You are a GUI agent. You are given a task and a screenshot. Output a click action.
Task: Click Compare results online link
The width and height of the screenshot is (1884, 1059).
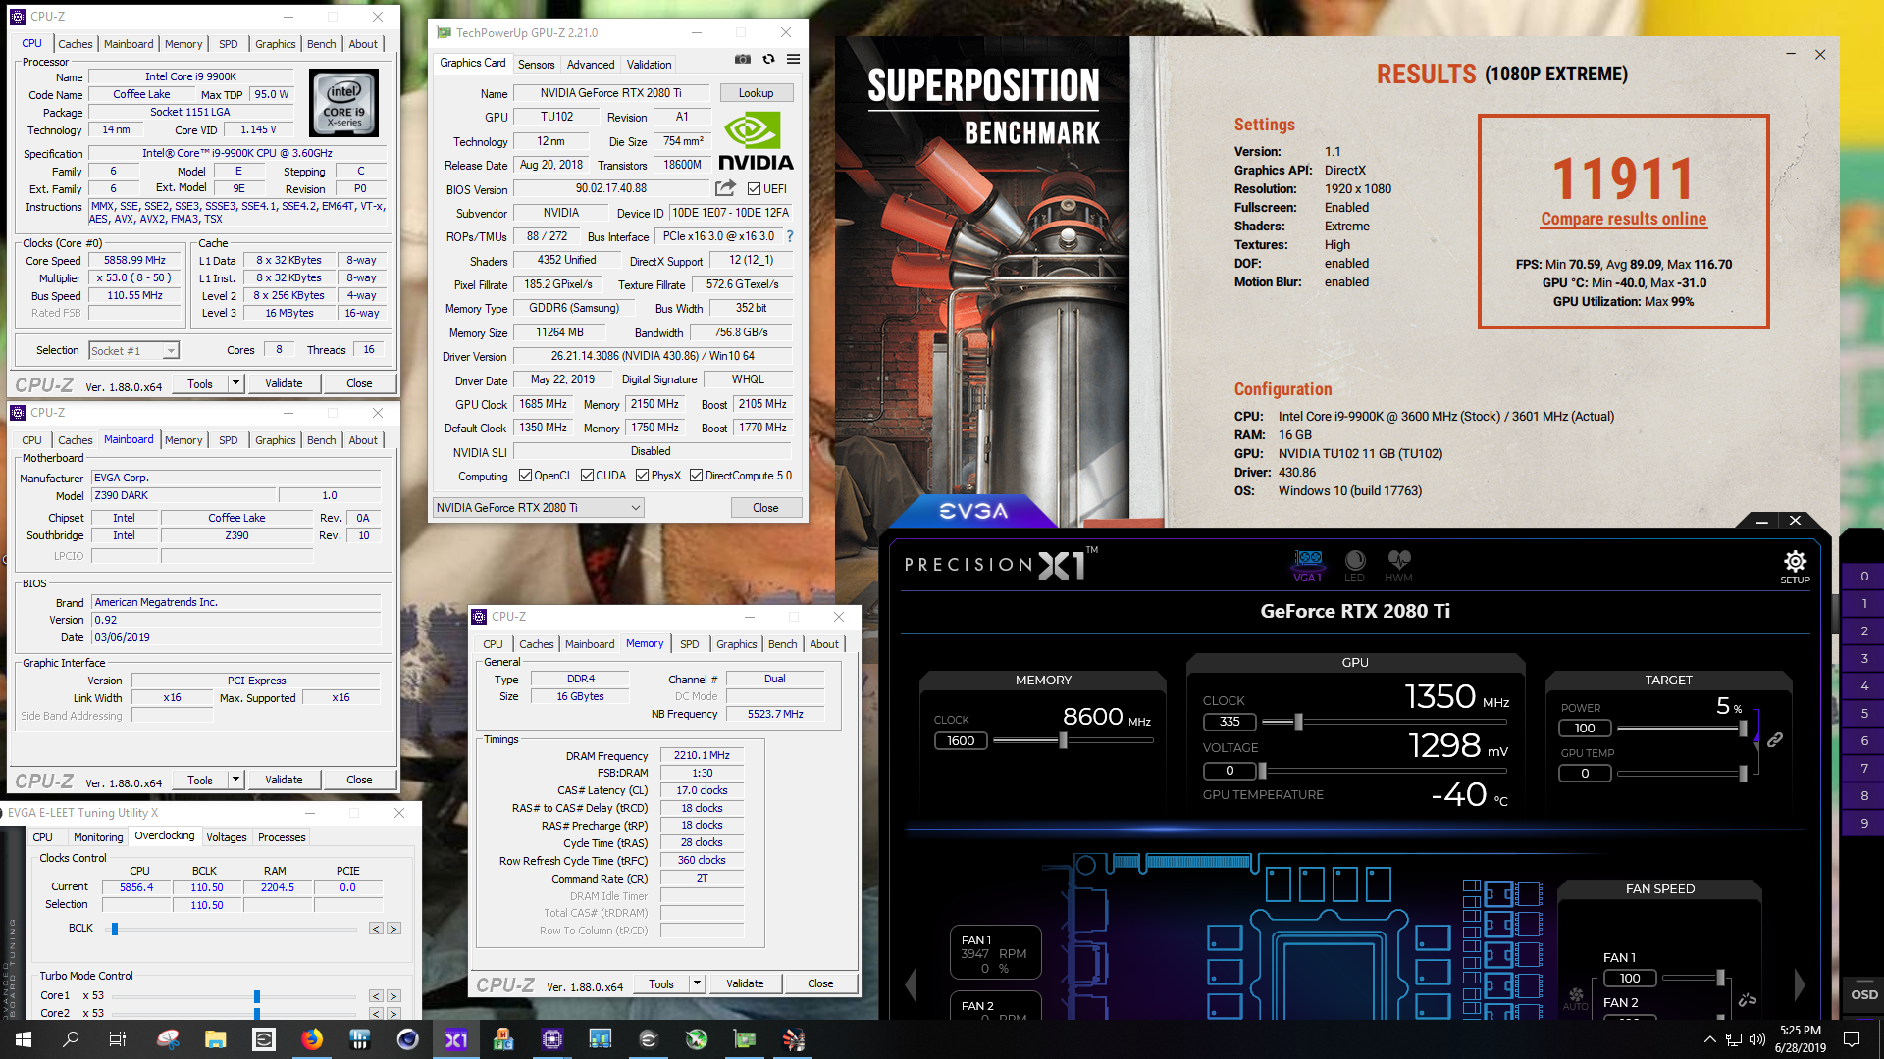[1623, 219]
